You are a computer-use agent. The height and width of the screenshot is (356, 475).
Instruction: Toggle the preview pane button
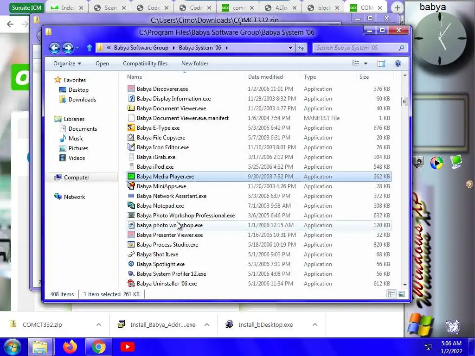[381, 63]
